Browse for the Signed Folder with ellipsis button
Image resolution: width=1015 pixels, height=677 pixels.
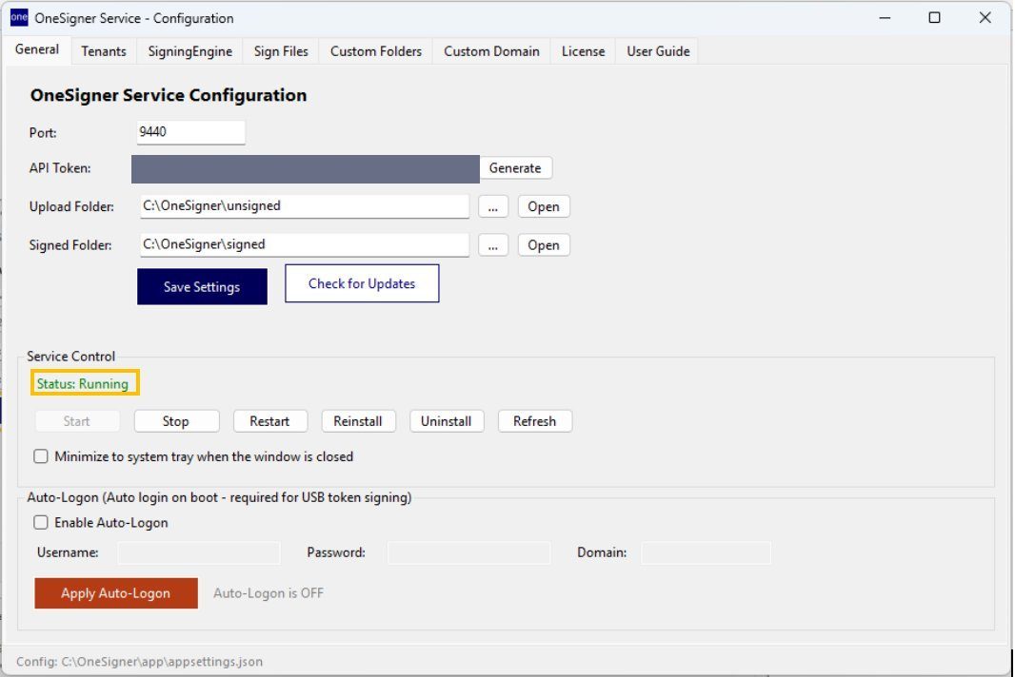pos(493,245)
